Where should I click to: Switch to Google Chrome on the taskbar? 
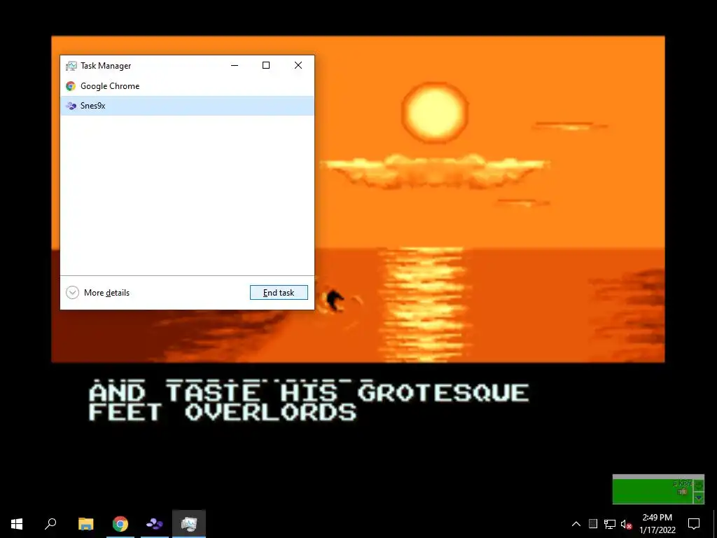[x=120, y=524]
